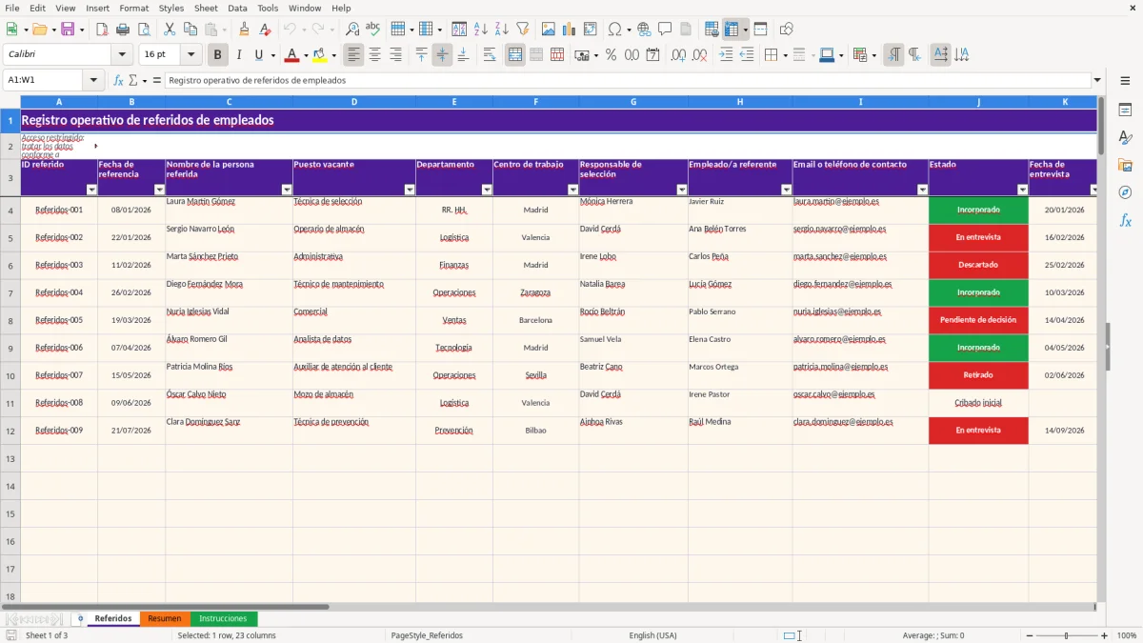Viewport: 1143px width, 643px height.
Task: Click the Add Decimal Place icon
Action: point(678,55)
